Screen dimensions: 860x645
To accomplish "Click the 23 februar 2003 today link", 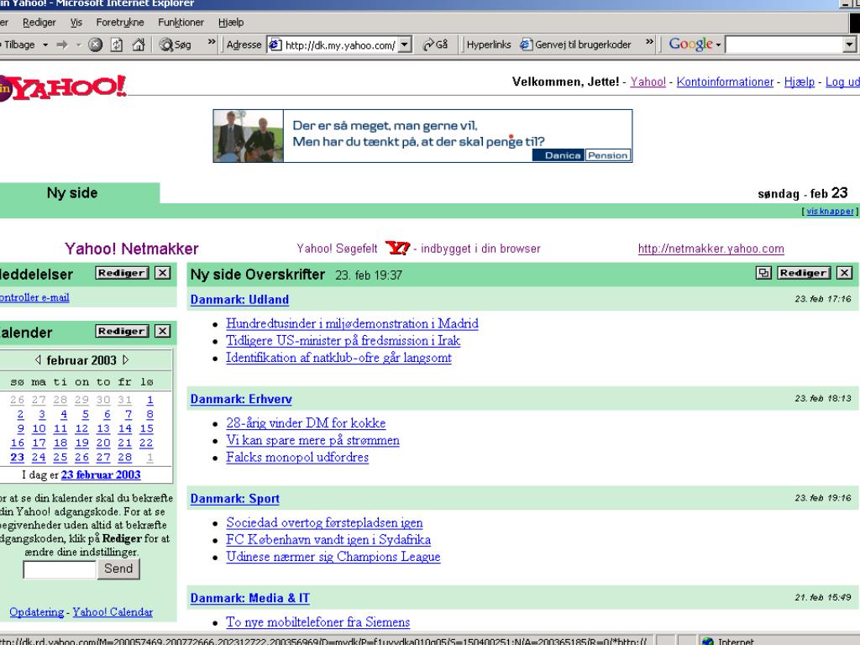I will tap(101, 475).
